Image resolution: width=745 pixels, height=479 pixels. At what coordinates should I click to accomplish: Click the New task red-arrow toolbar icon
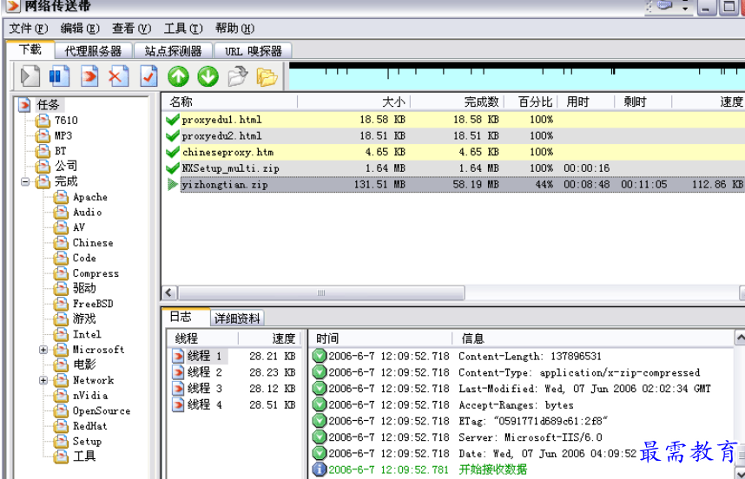[x=89, y=76]
